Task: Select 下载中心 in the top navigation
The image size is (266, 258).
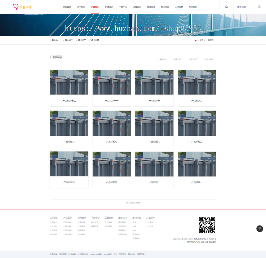Action: click(123, 7)
